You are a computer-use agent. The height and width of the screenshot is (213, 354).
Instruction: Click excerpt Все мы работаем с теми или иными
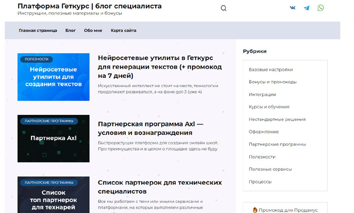[x=150, y=204]
